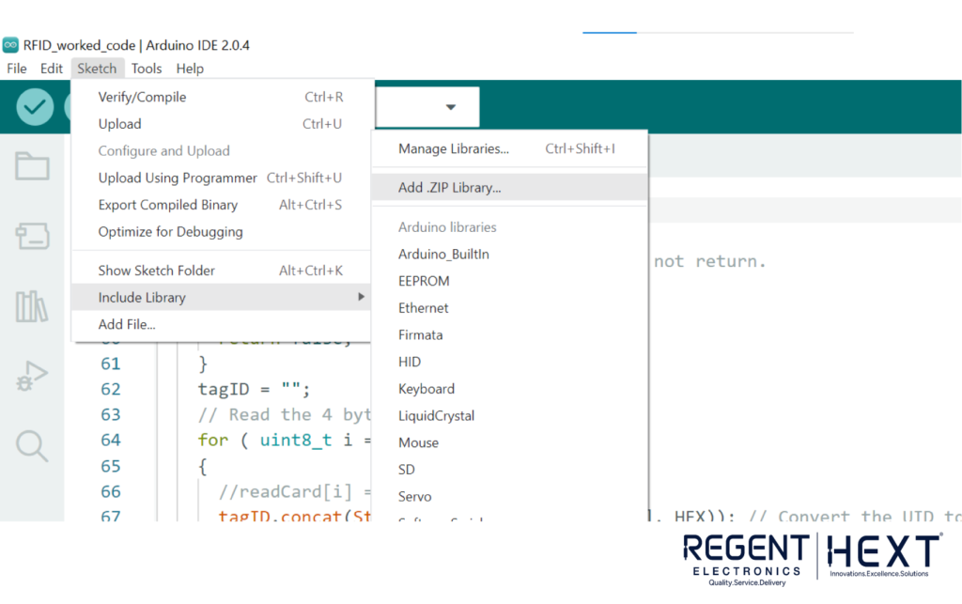
Task: Include the HID library
Action: [509, 362]
